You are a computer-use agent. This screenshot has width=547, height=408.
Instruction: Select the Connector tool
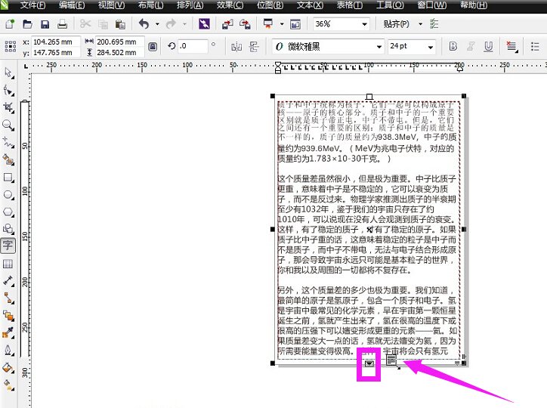point(8,298)
